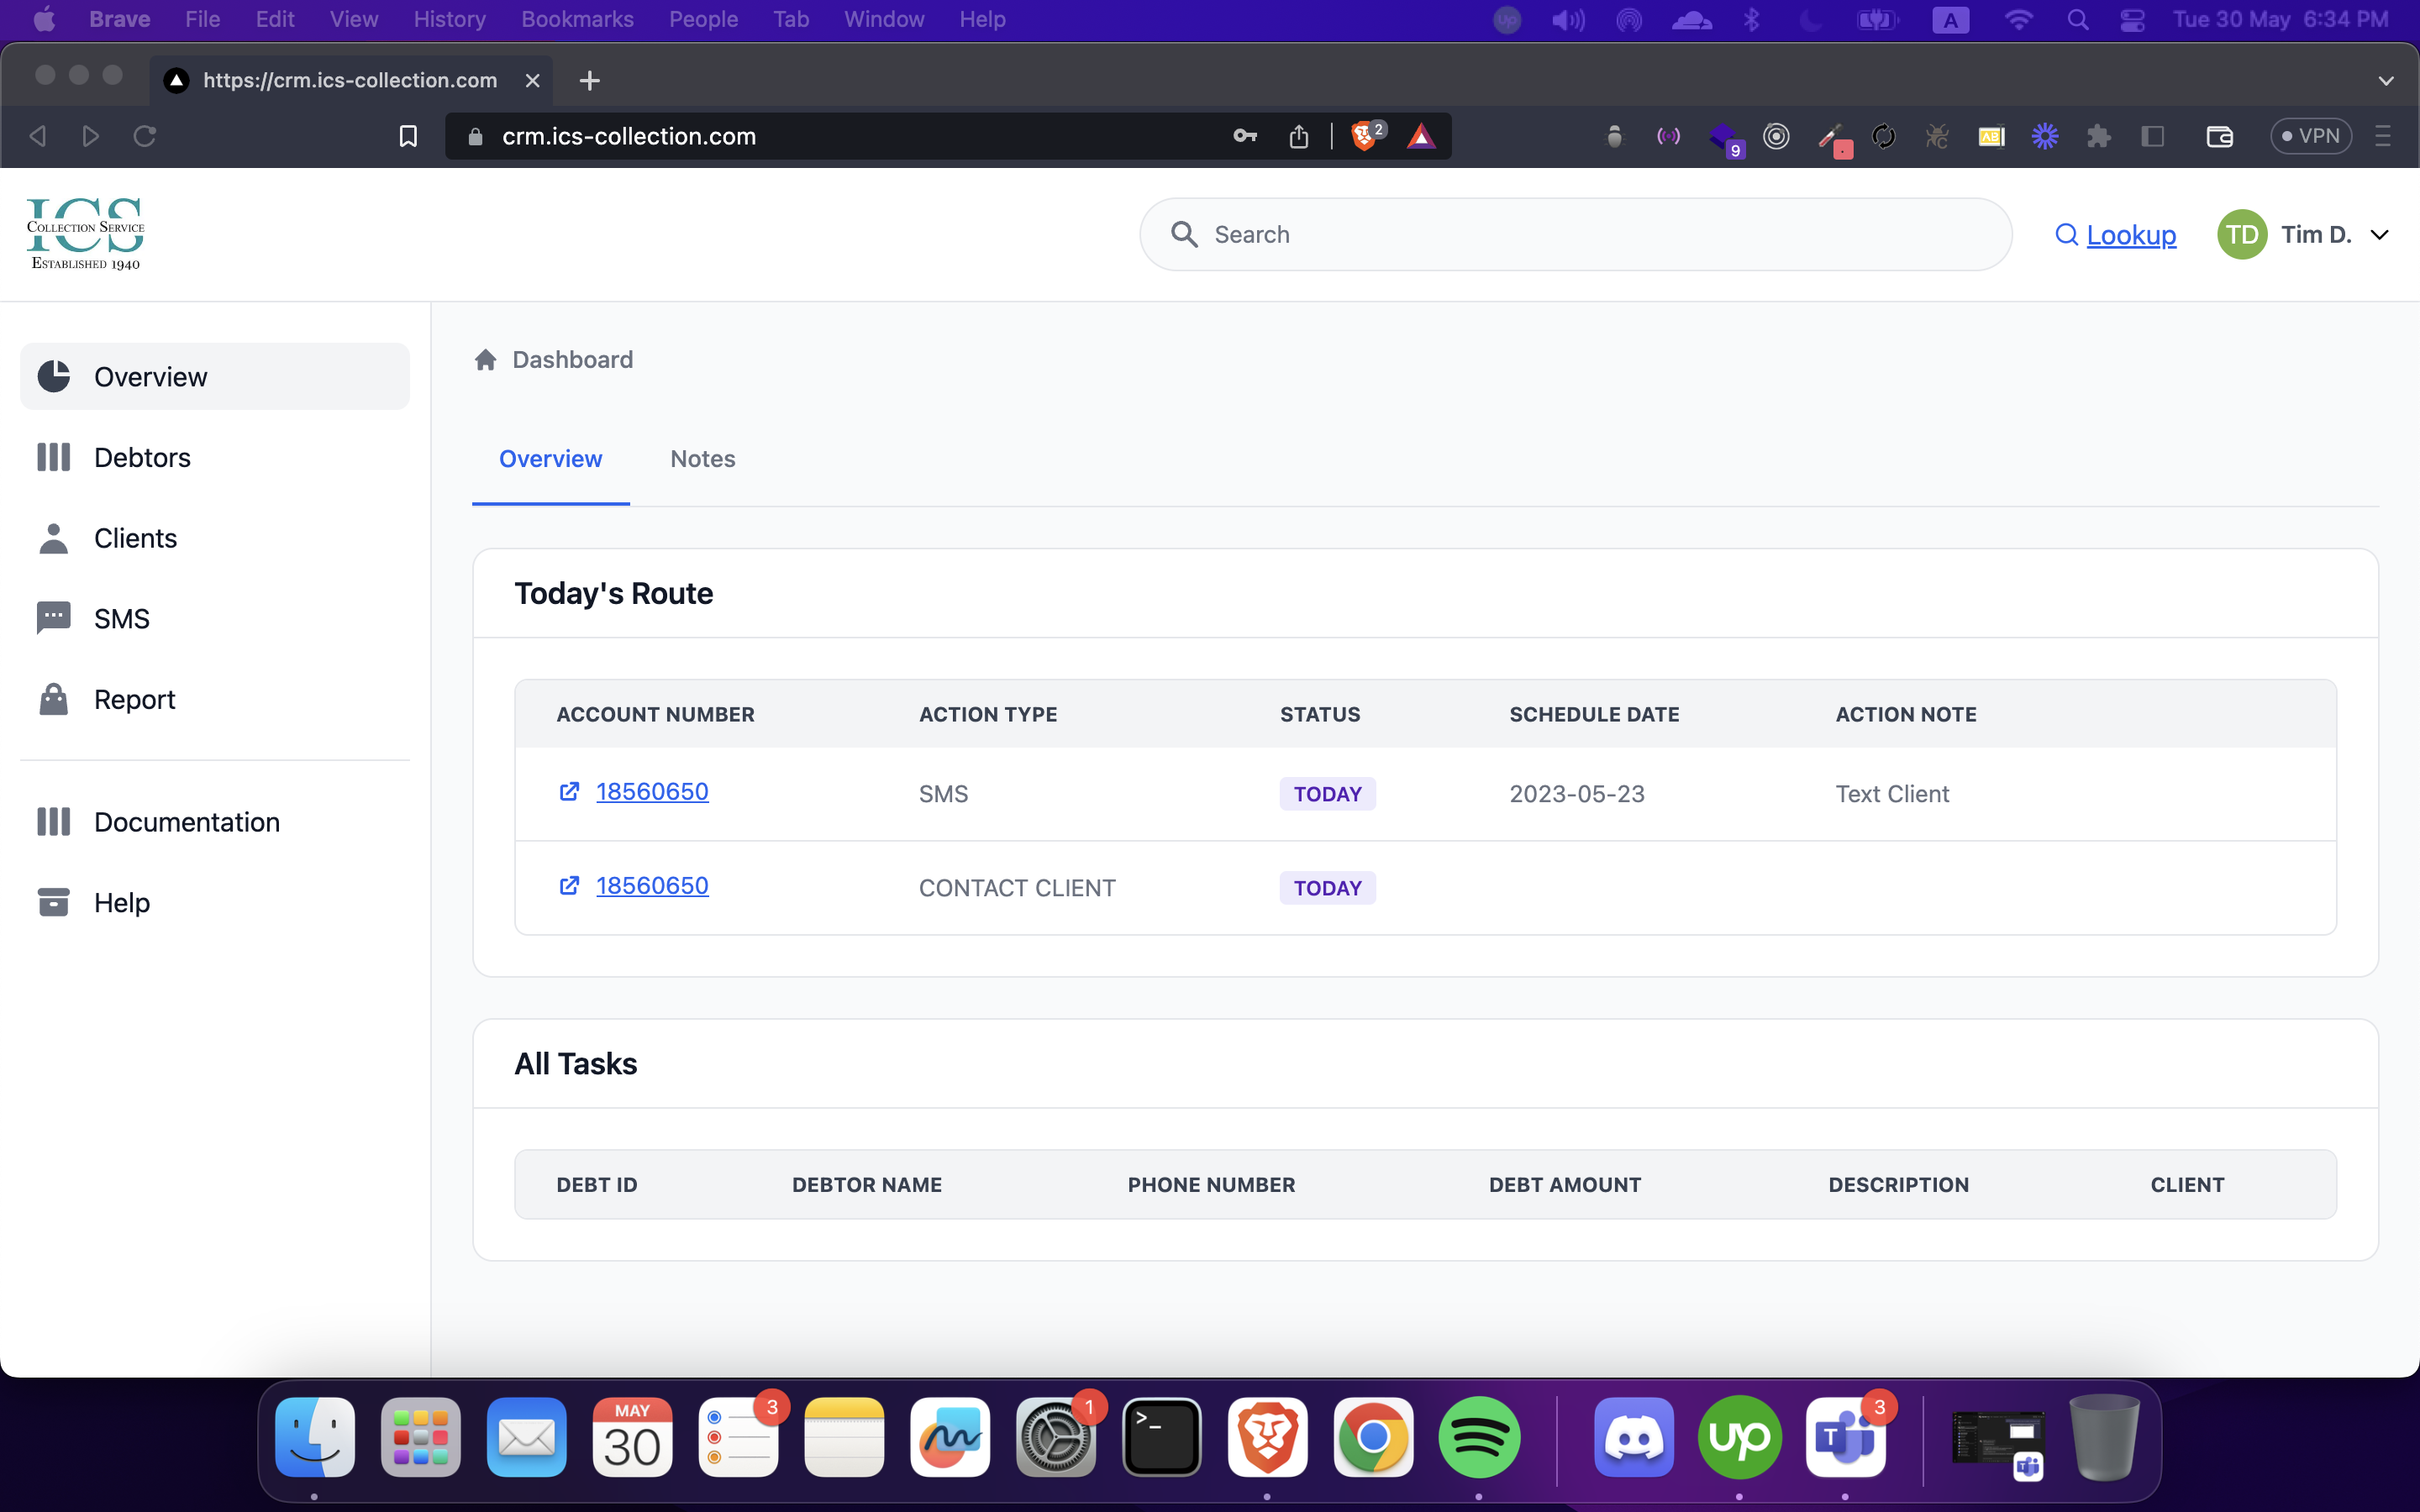The width and height of the screenshot is (2420, 1512).
Task: Open Brave Shields icon in address bar
Action: (x=1364, y=136)
